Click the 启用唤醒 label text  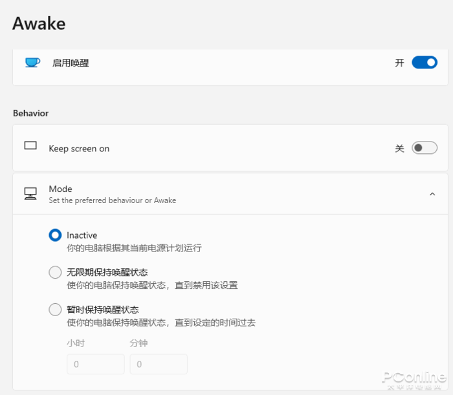71,63
